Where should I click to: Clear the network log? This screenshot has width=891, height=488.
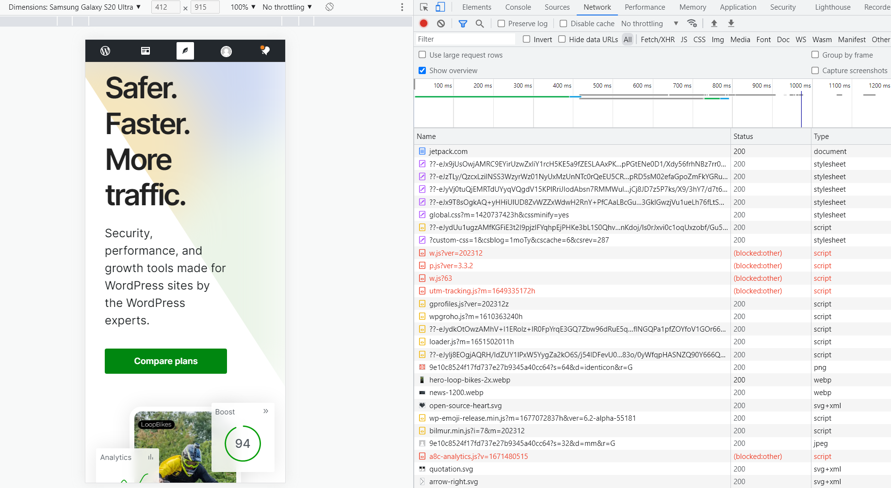440,23
